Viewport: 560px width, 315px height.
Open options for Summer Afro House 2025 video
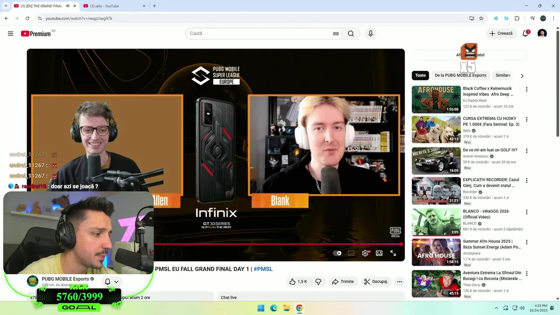(x=526, y=242)
